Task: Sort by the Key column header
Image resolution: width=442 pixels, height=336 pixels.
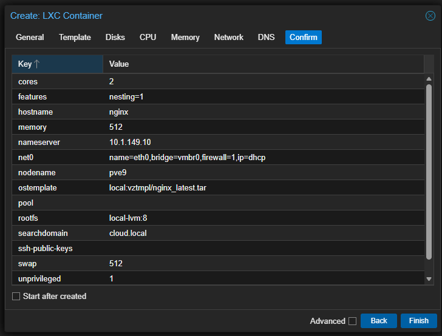Action: 25,64
